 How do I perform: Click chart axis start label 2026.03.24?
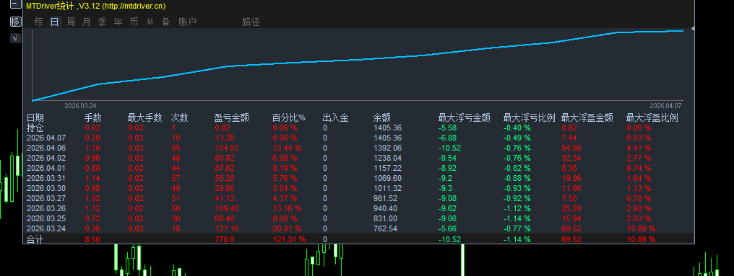[80, 105]
